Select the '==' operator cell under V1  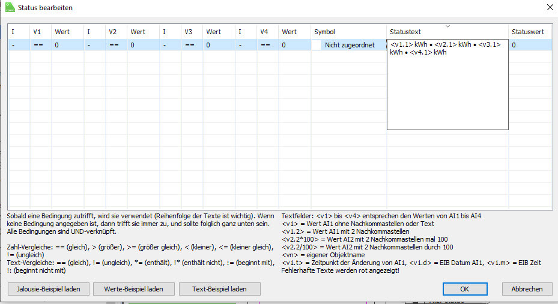point(41,45)
